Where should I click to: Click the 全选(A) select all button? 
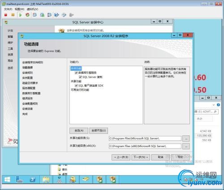coord(79,131)
